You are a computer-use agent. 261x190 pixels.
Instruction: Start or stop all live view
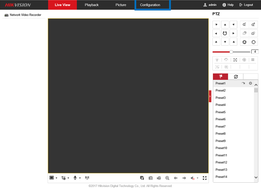point(142,178)
